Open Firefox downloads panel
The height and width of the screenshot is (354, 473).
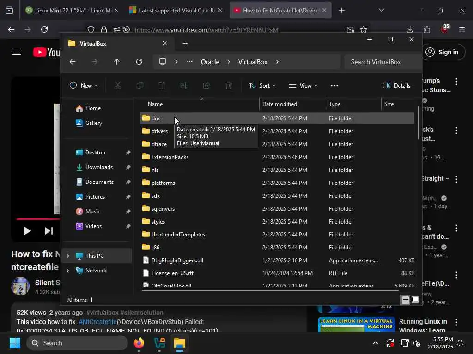[x=410, y=29]
